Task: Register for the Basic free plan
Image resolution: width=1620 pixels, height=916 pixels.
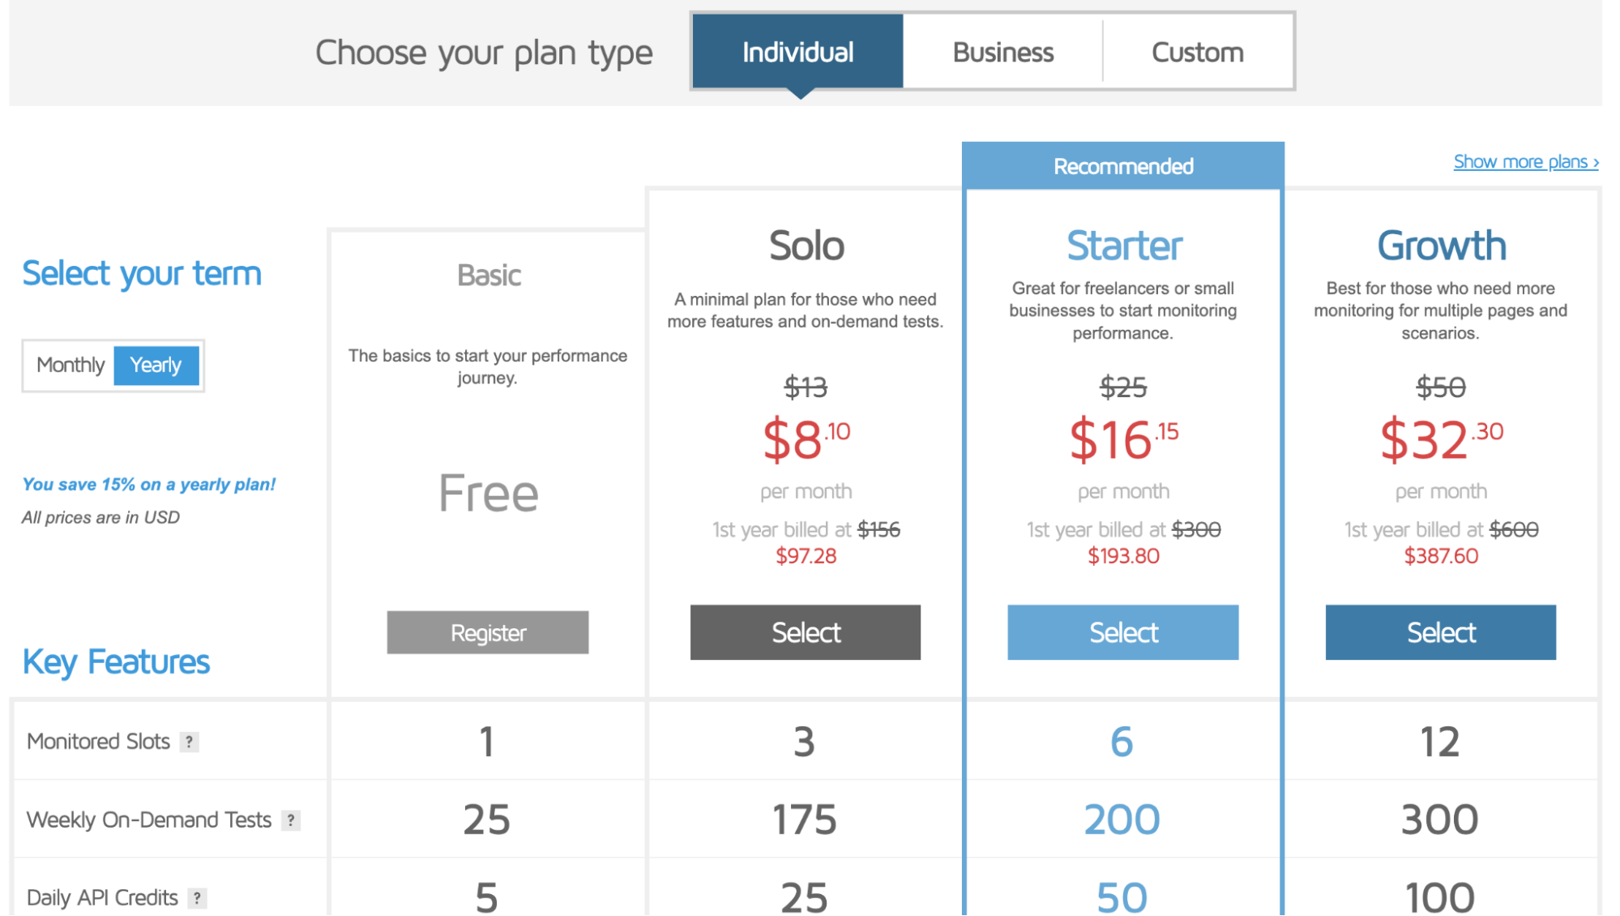Action: click(486, 632)
